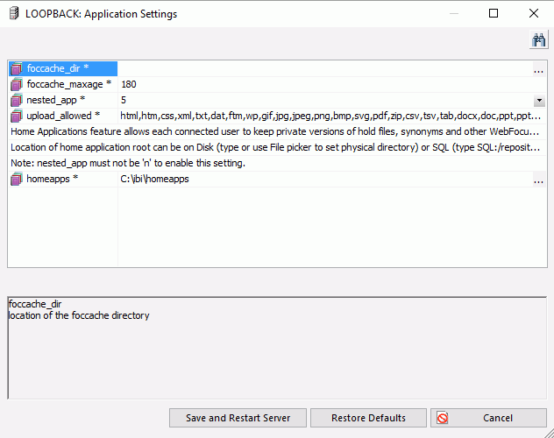Viewport: 554px width, 438px height.
Task: Click the foccache_dir setting icon
Action: pos(17,68)
